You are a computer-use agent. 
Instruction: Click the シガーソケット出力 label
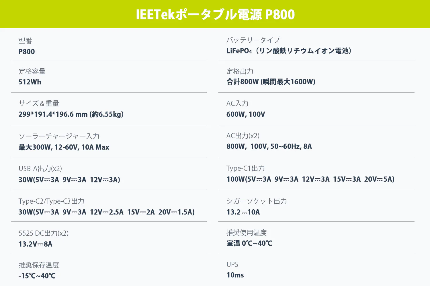(x=257, y=201)
